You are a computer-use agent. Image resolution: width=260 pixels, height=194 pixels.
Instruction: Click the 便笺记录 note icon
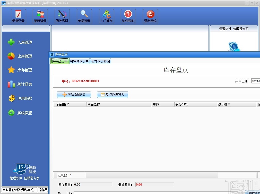point(18,16)
